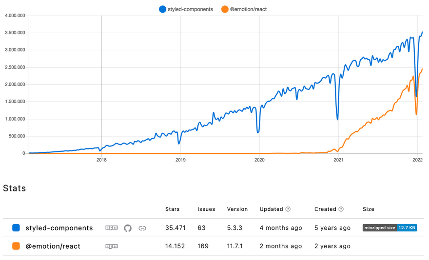Image resolution: width=429 pixels, height=260 pixels.
Task: Click the Issues column header
Action: [206, 209]
